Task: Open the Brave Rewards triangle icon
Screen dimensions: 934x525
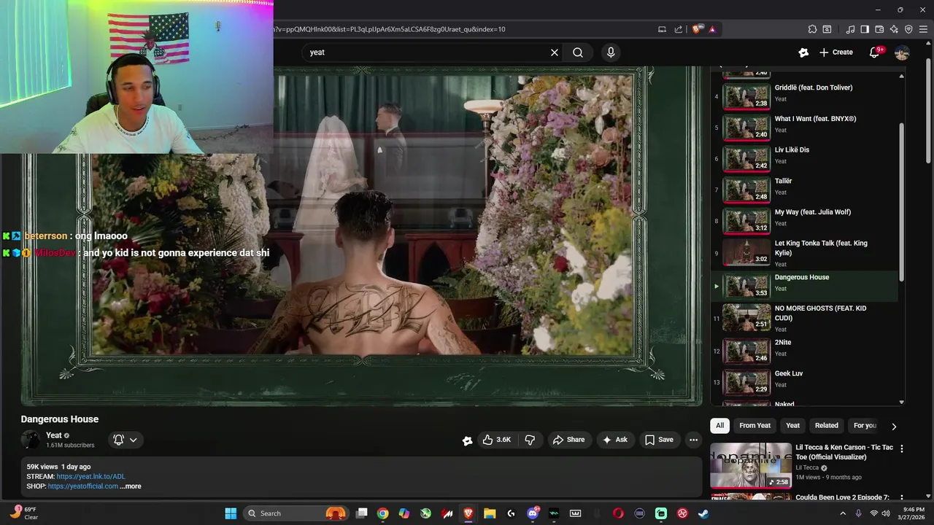Action: click(x=712, y=29)
